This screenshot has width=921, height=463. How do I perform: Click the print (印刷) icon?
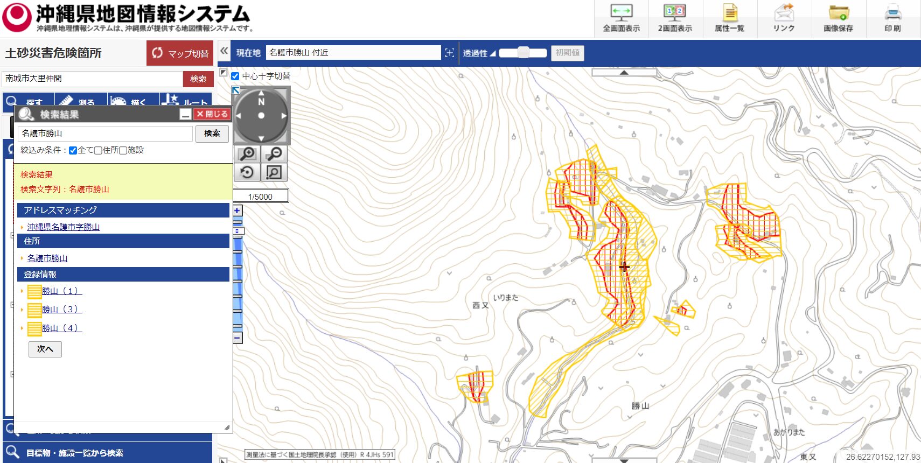tap(892, 18)
